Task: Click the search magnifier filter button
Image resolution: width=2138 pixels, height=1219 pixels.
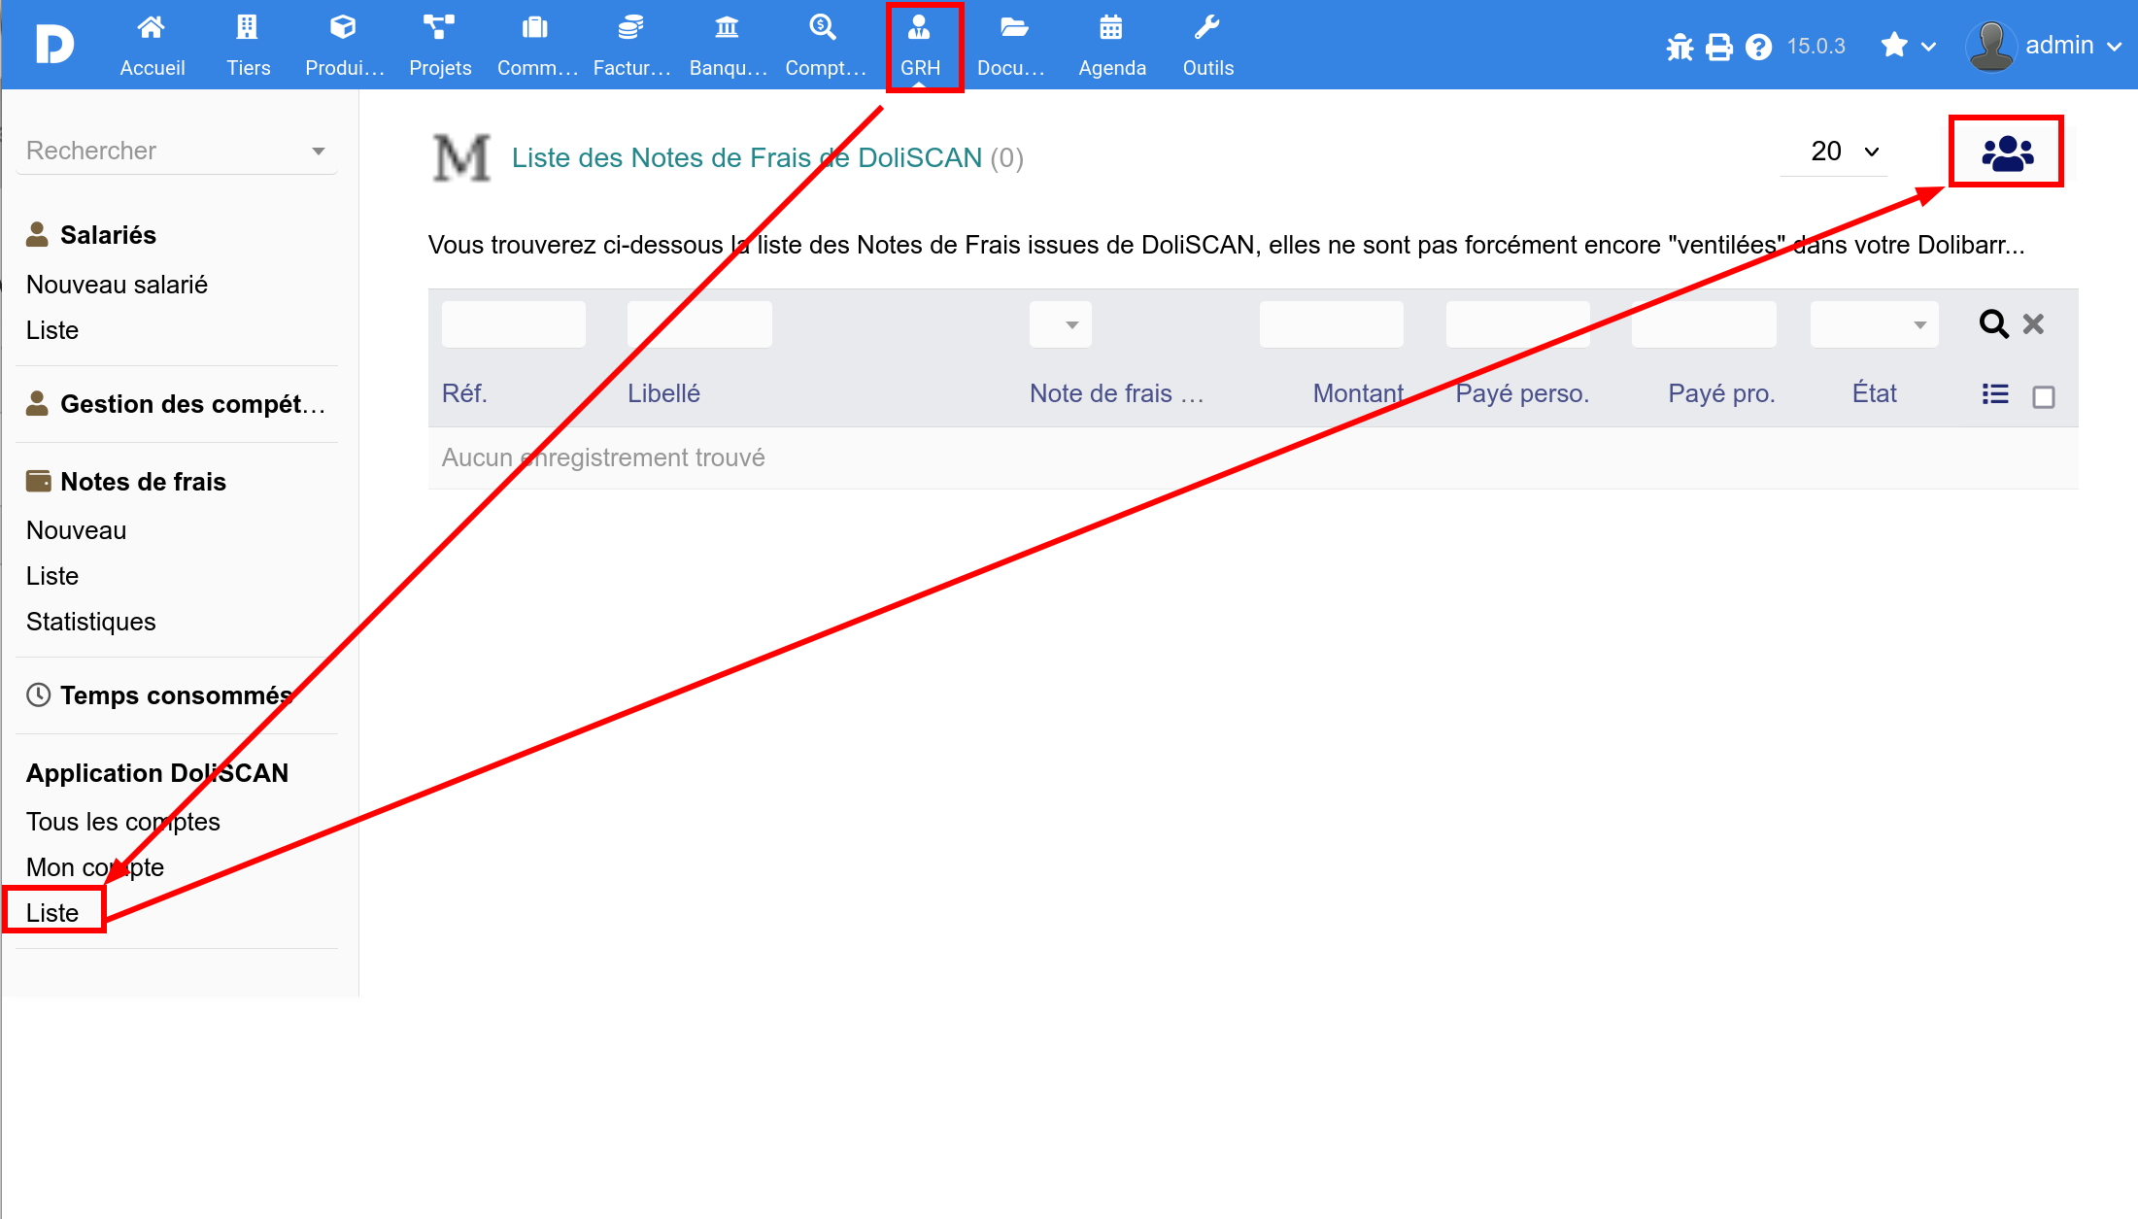Action: pyautogui.click(x=1993, y=323)
